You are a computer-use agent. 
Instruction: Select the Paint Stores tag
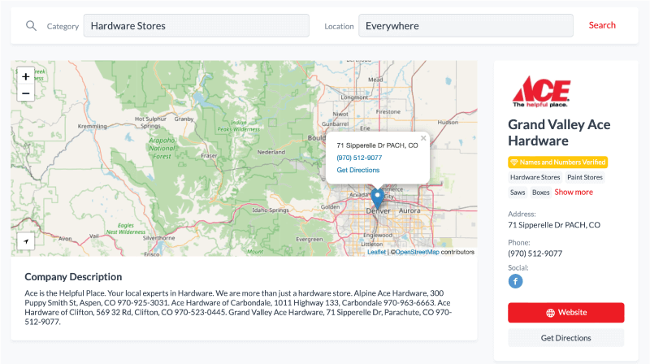[585, 177]
